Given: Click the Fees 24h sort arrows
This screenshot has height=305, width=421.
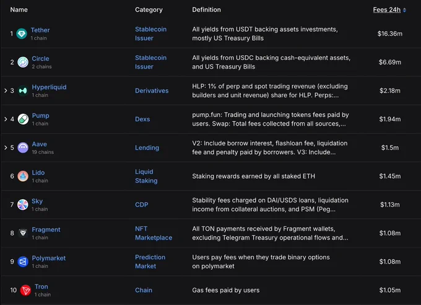Looking at the screenshot, I should (x=404, y=10).
